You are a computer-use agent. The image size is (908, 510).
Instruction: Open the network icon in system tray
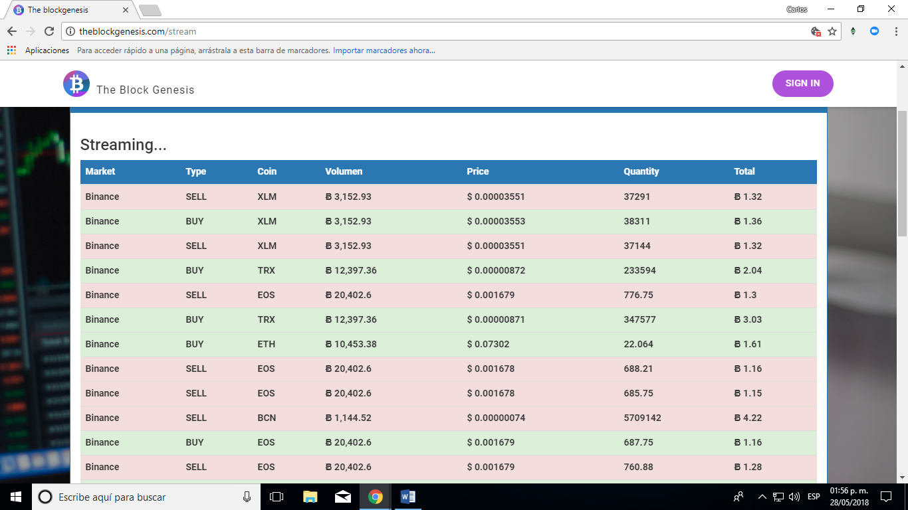[x=778, y=497]
